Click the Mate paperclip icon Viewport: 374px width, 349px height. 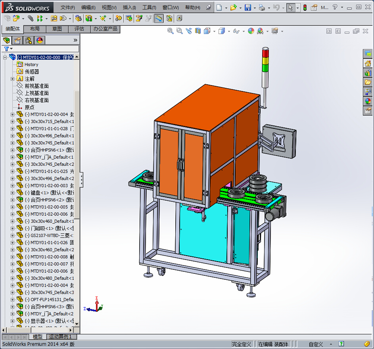pos(31,18)
